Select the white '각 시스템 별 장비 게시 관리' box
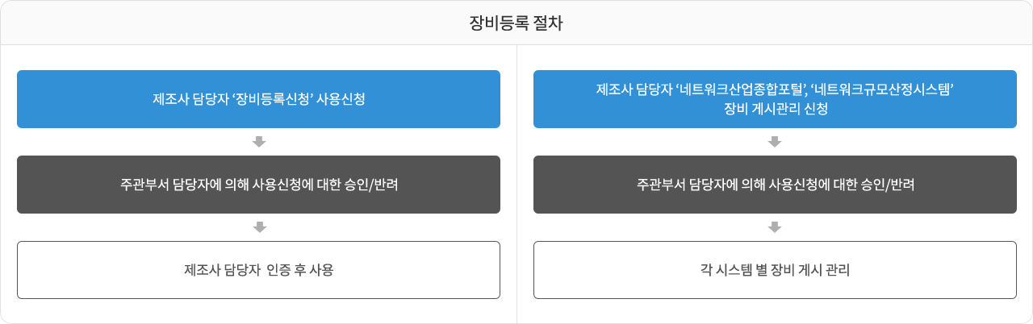The height and width of the screenshot is (324, 1033). click(x=775, y=270)
